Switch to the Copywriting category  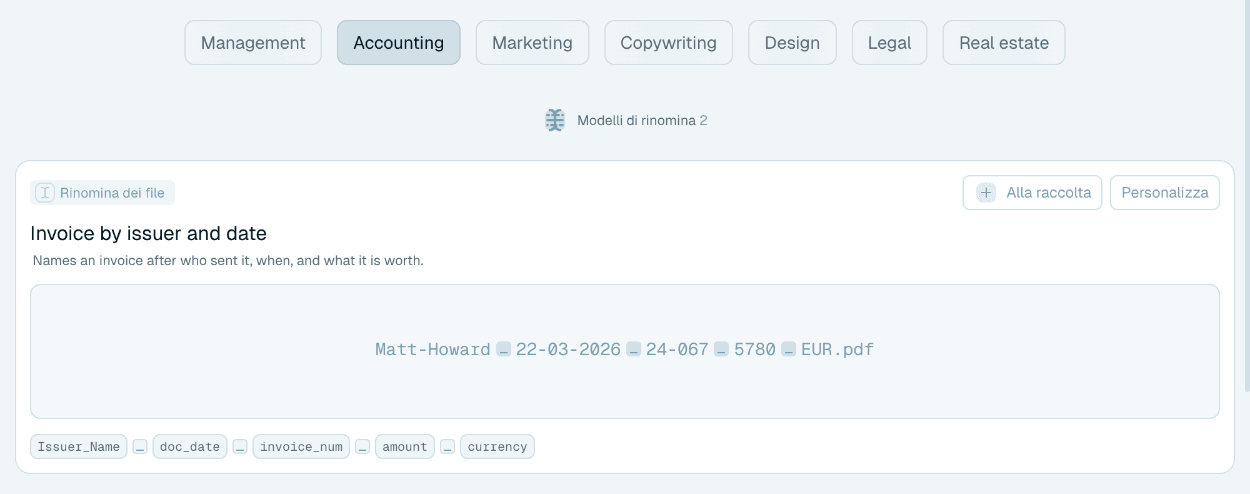[669, 43]
